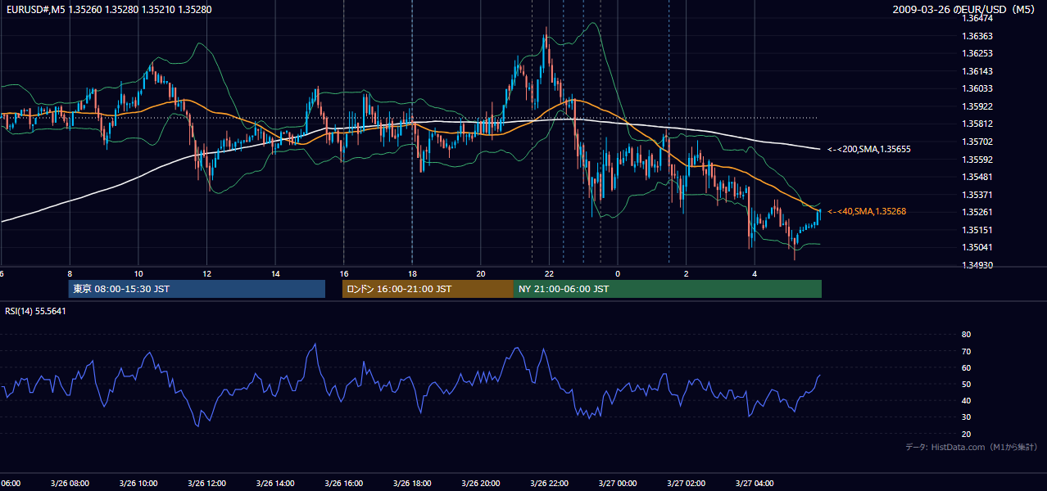Image resolution: width=1047 pixels, height=491 pixels.
Task: Click RSI scale value 40
Action: 966,400
